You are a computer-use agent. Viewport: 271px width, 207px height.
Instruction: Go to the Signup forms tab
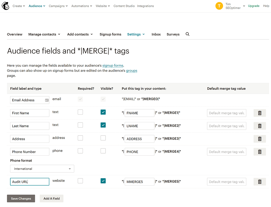(x=110, y=34)
